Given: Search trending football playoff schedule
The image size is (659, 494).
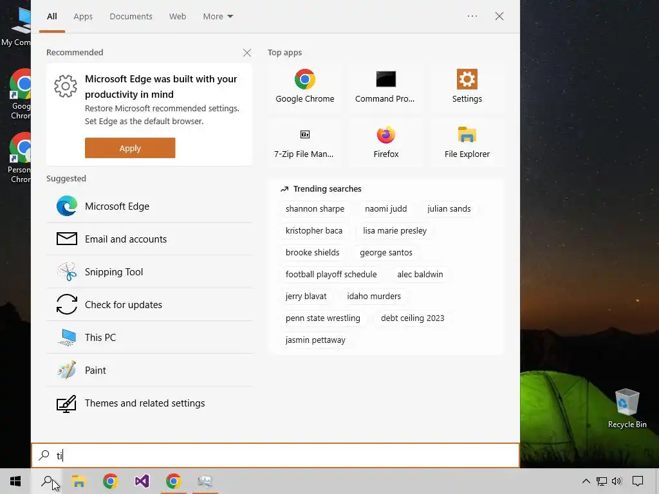Looking at the screenshot, I should coord(331,274).
